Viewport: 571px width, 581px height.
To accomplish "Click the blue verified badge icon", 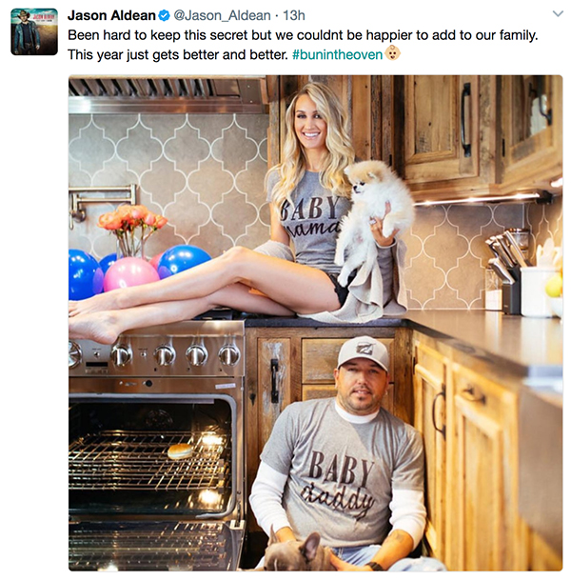I will point(164,15).
